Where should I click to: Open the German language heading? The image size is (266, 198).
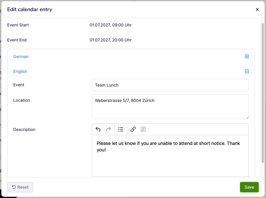point(21,57)
